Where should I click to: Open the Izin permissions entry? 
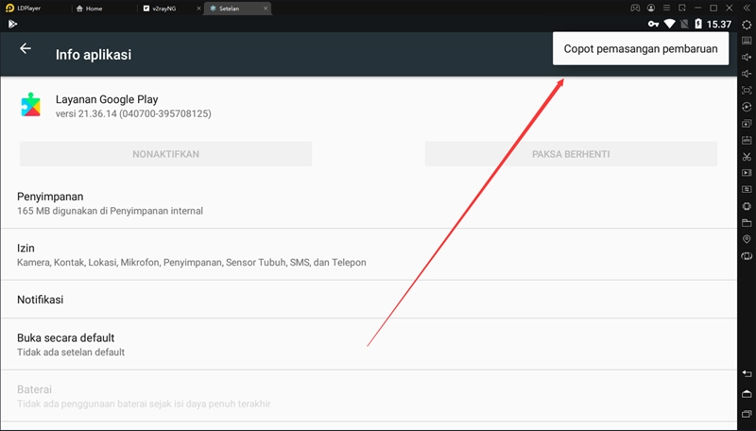point(369,254)
